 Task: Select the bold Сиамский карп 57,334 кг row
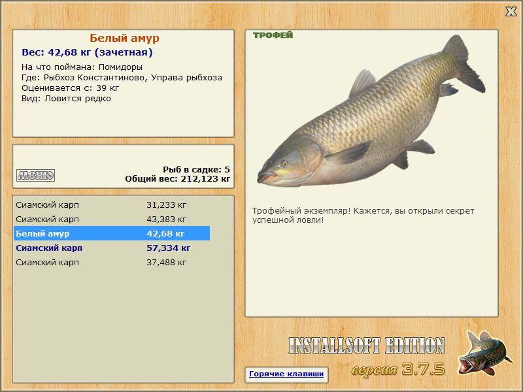point(112,248)
